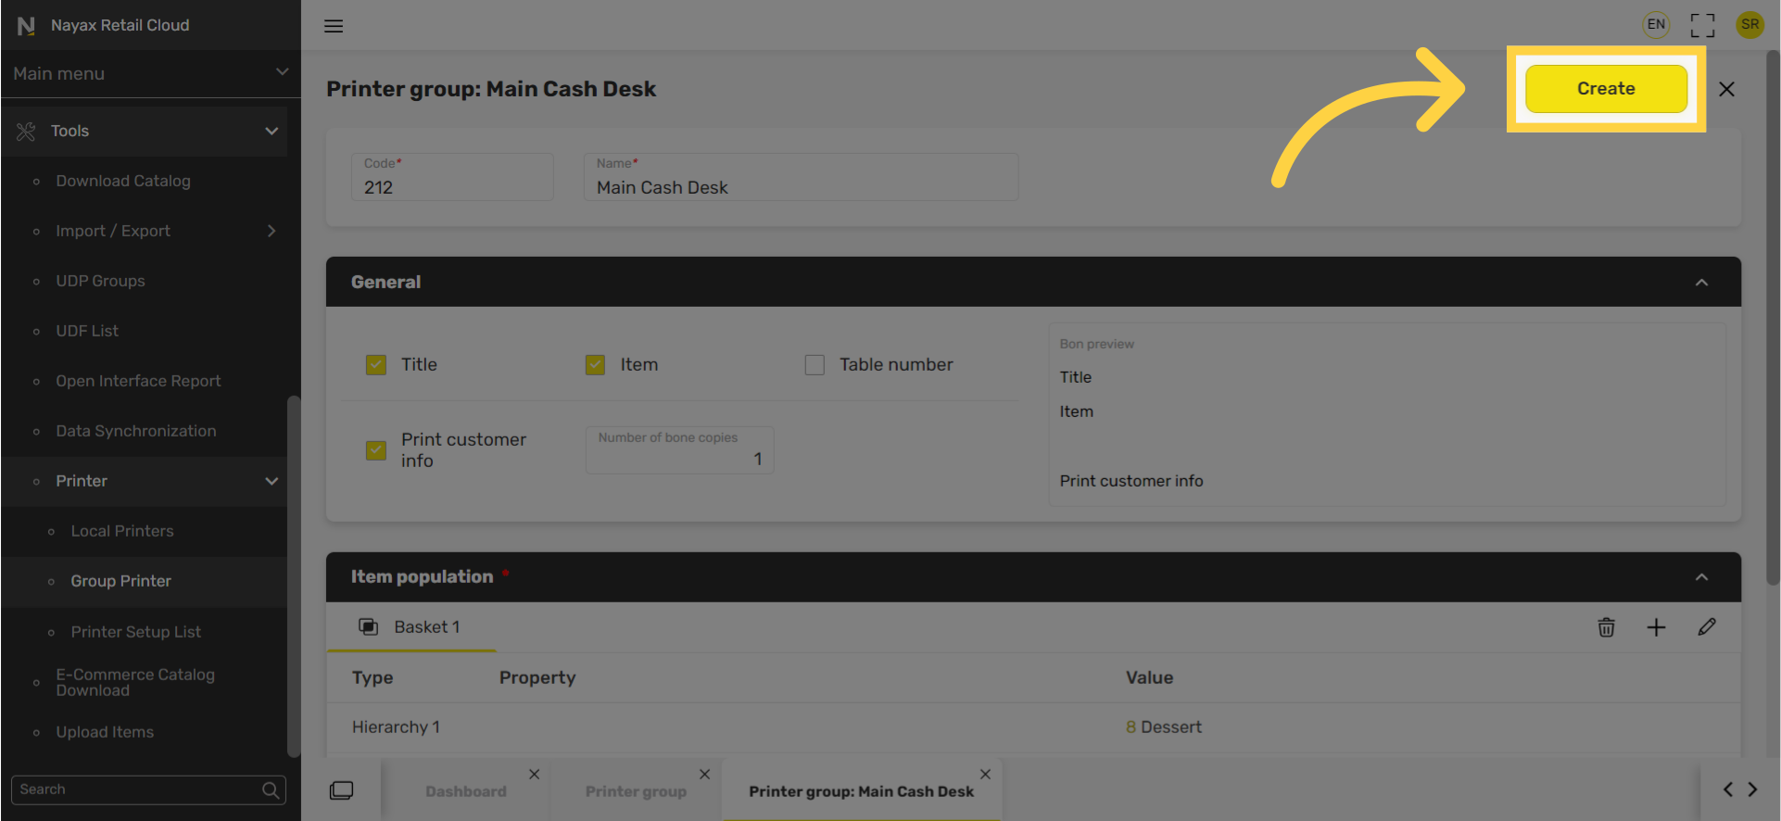Uncheck Print customer info checkbox
This screenshot has width=1781, height=821.
tap(375, 450)
